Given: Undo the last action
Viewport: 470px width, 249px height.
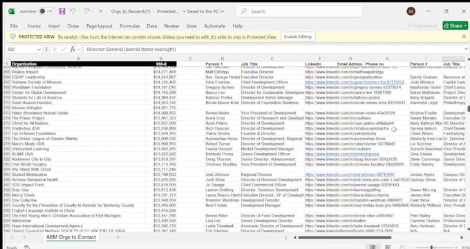Looking at the screenshot, I should tap(73, 11).
